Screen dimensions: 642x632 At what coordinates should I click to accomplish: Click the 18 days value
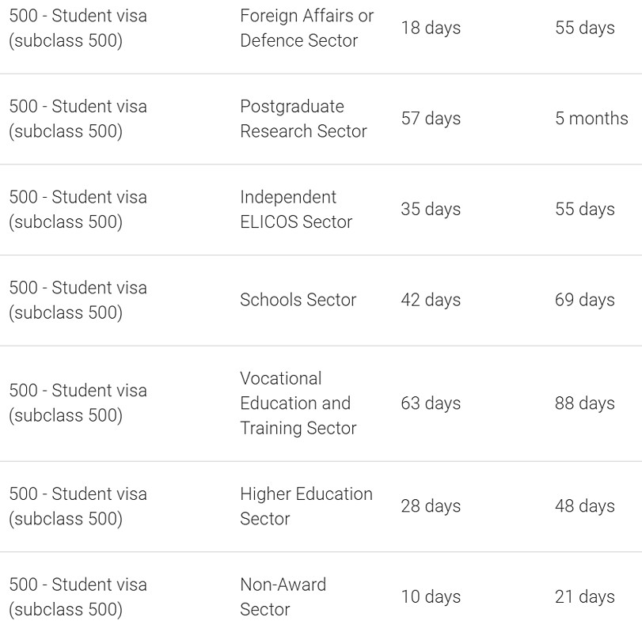pos(431,28)
